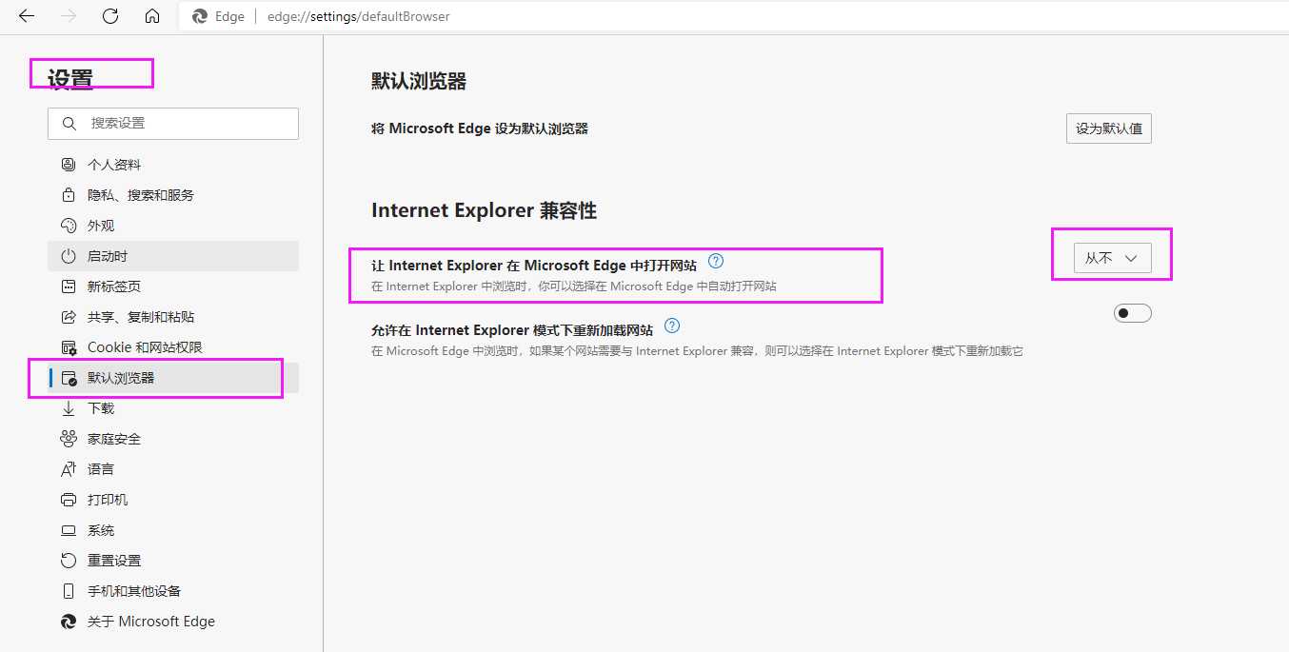Click the 设置 sidebar title
1289x652 pixels.
coord(70,79)
